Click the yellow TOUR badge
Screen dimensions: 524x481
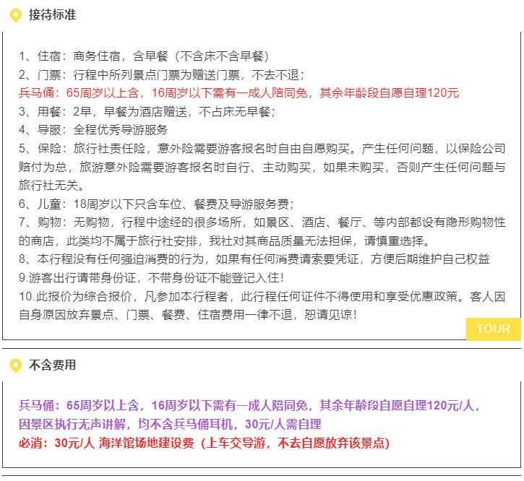tap(493, 329)
